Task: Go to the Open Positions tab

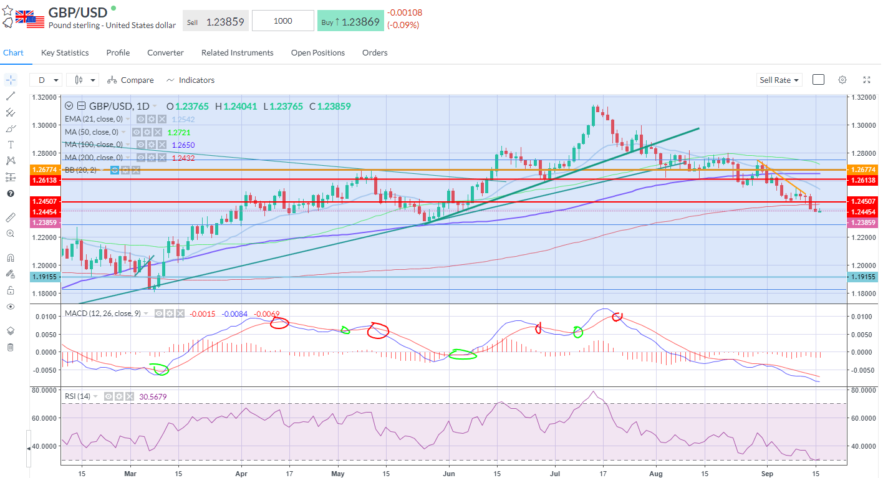Action: pyautogui.click(x=318, y=53)
